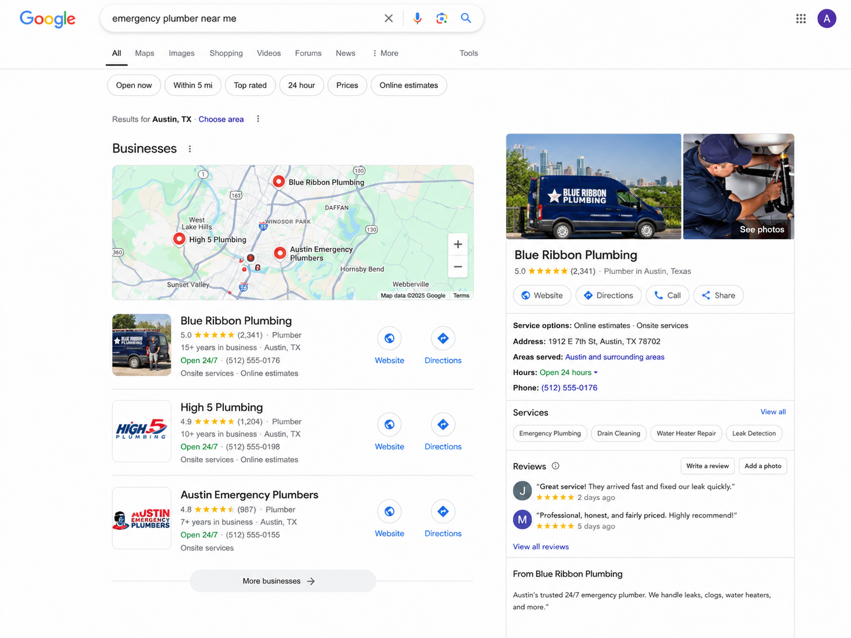Open Blue Ribbon Plumbing listing thumbnail photo
851x638 pixels.
pos(142,345)
